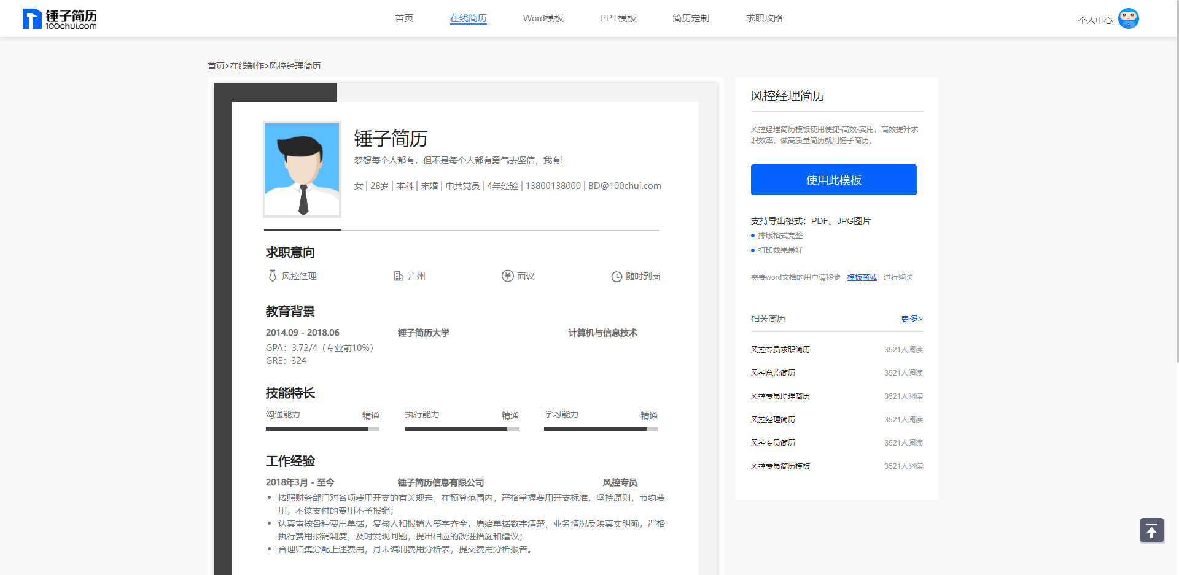
Task: Click the 排版格式完整 bullet item
Action: coord(780,236)
